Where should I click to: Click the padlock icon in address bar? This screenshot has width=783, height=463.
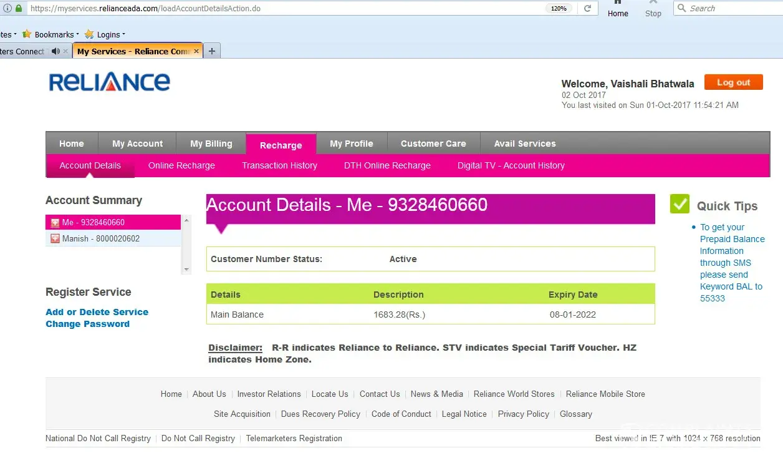tap(19, 9)
